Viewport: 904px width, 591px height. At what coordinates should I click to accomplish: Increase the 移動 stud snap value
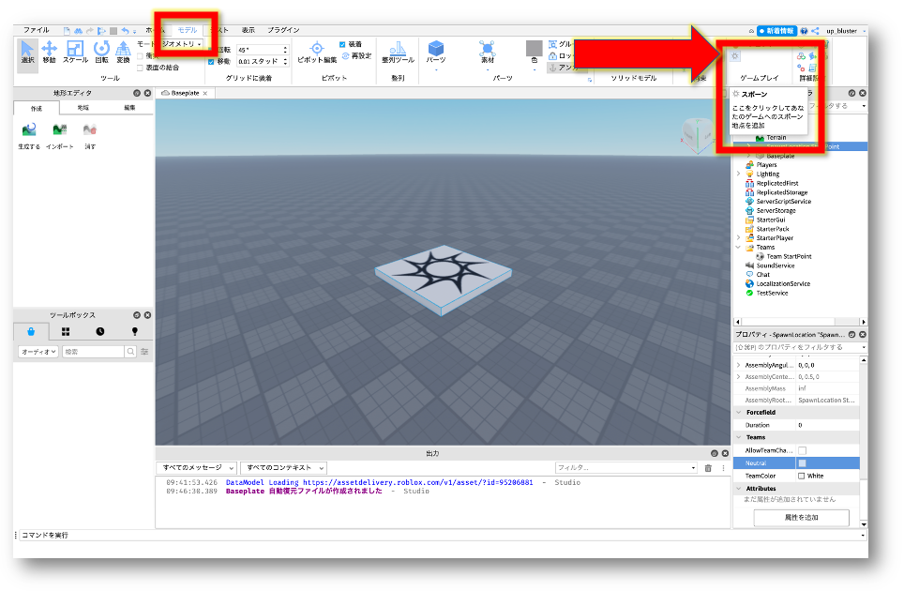[x=285, y=59]
